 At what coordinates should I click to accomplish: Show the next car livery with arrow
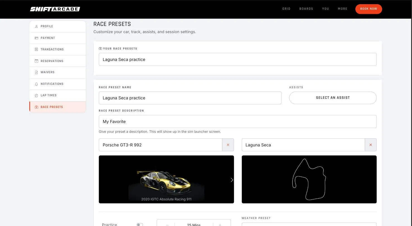(232, 180)
